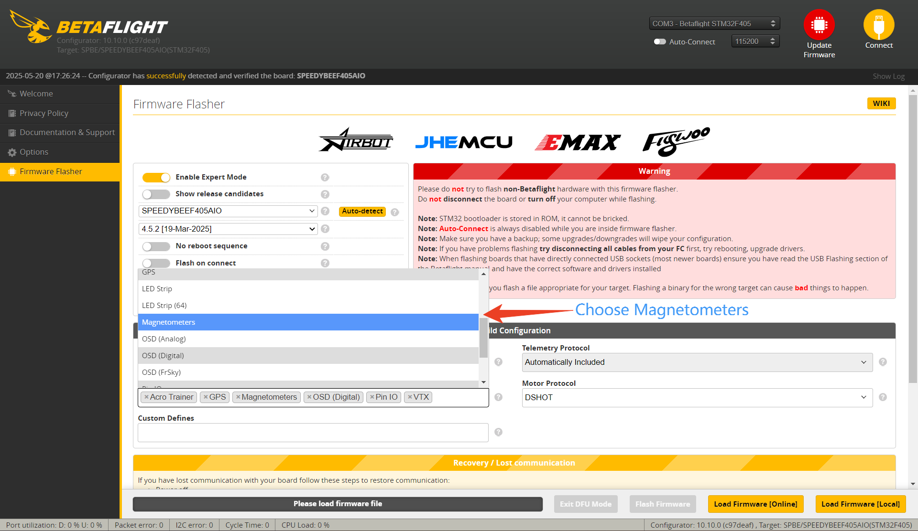Click help icon beside Flash on connect
The image size is (918, 531).
coord(325,263)
